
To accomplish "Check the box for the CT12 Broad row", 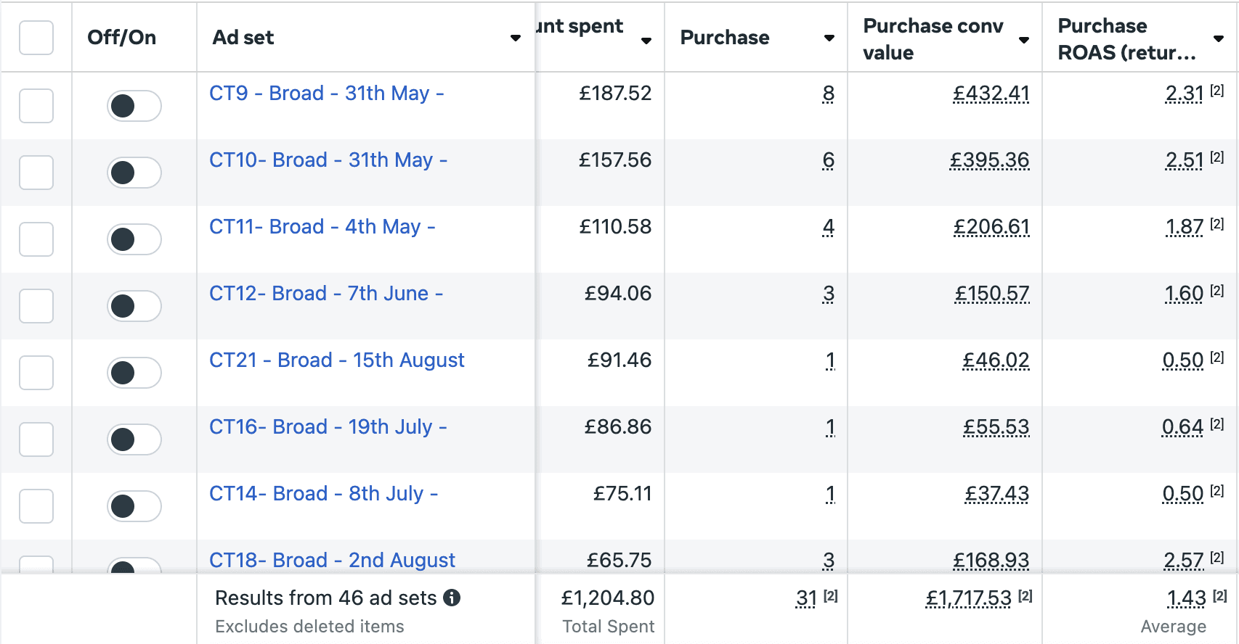I will click(x=36, y=306).
